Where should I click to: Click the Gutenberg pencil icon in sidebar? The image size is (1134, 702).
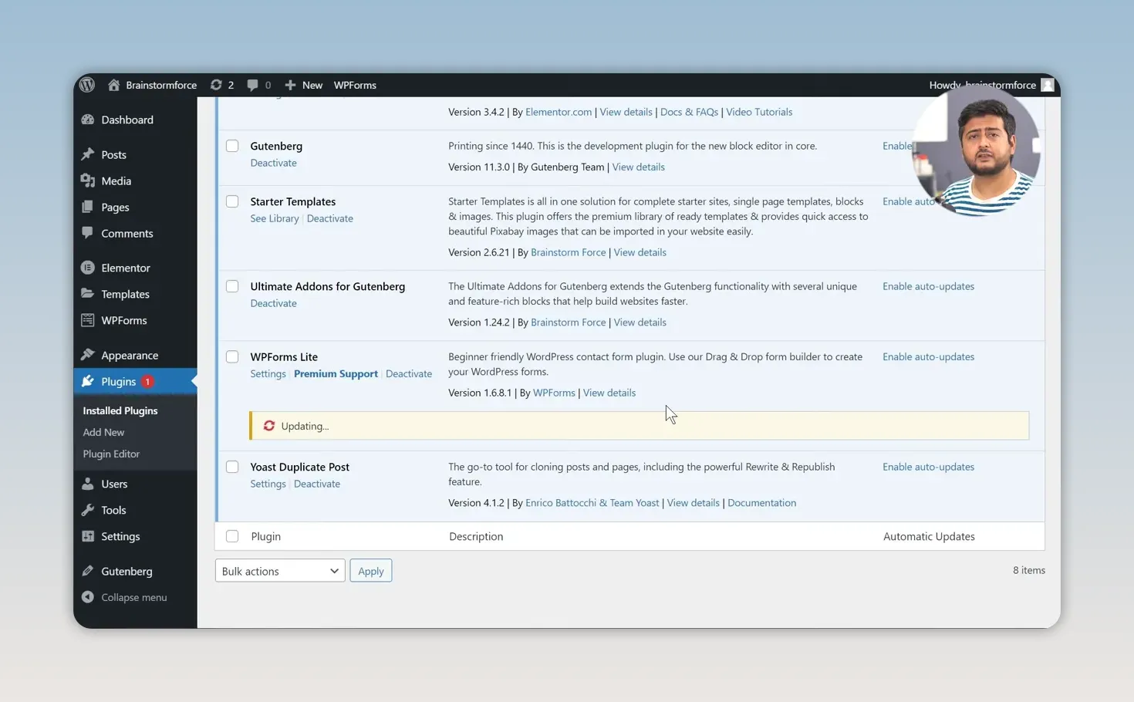click(x=88, y=571)
